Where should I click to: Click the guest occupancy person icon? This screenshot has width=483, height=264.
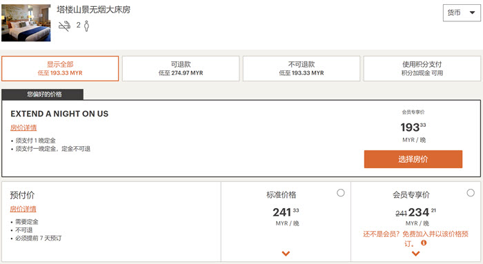tap(87, 26)
